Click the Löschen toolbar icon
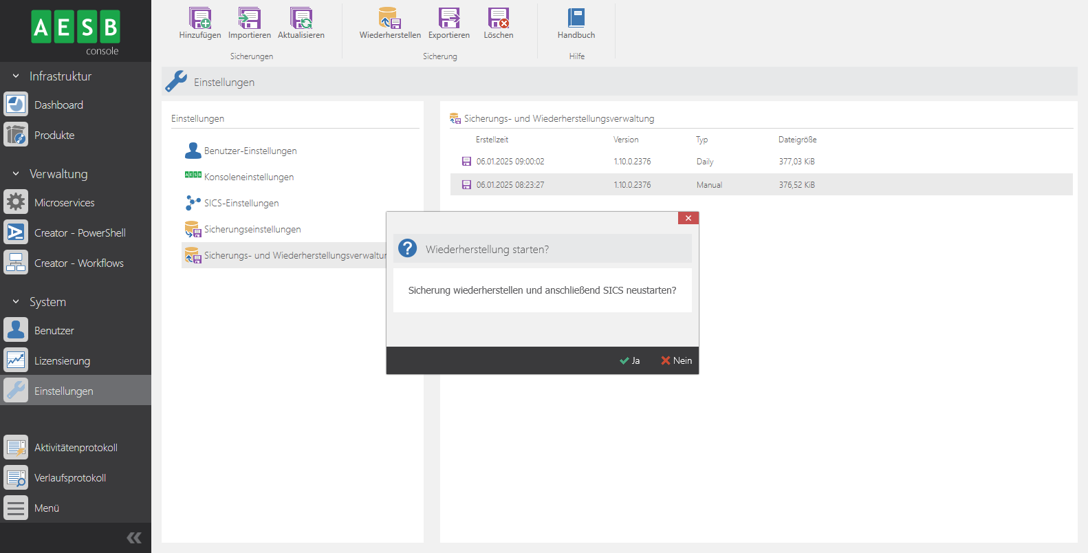 498,19
